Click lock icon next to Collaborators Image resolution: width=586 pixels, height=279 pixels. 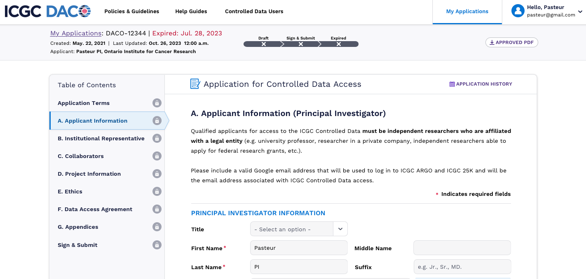pos(157,156)
